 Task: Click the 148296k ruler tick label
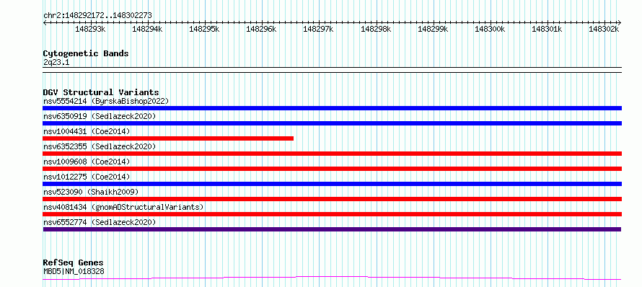pyautogui.click(x=261, y=29)
